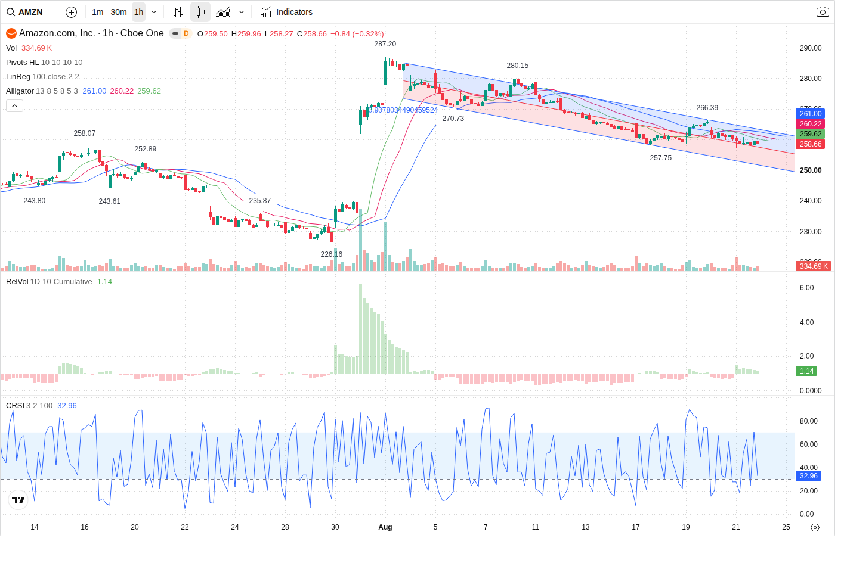Click the orange D data badge
The height and width of the screenshot is (566, 847).
tap(186, 33)
